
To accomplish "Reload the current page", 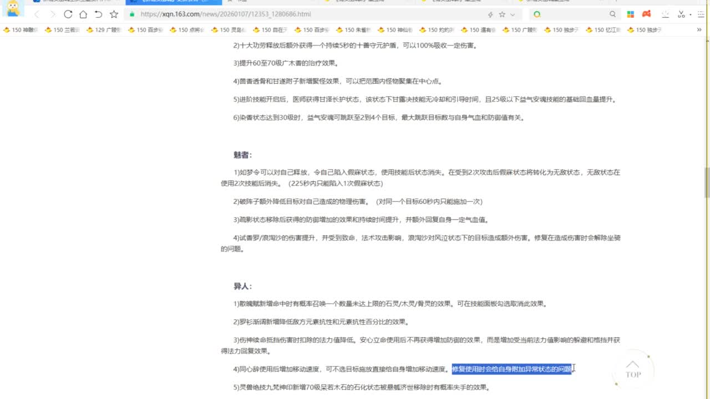I will pyautogui.click(x=68, y=14).
